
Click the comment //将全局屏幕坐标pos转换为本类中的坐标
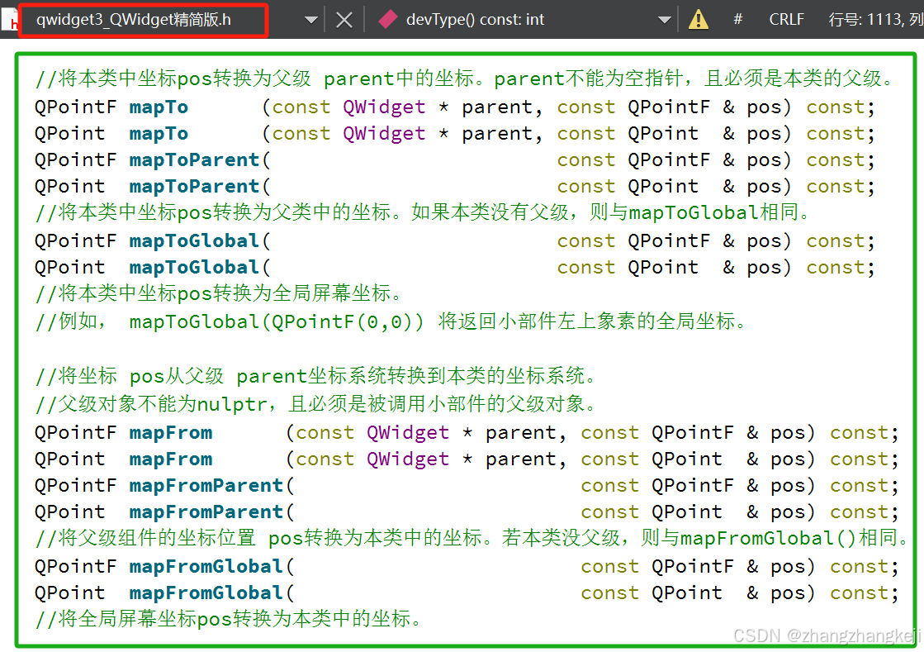coord(230,619)
